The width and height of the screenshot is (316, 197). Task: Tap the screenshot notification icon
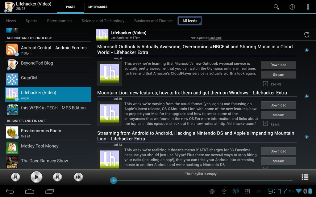click(248, 191)
